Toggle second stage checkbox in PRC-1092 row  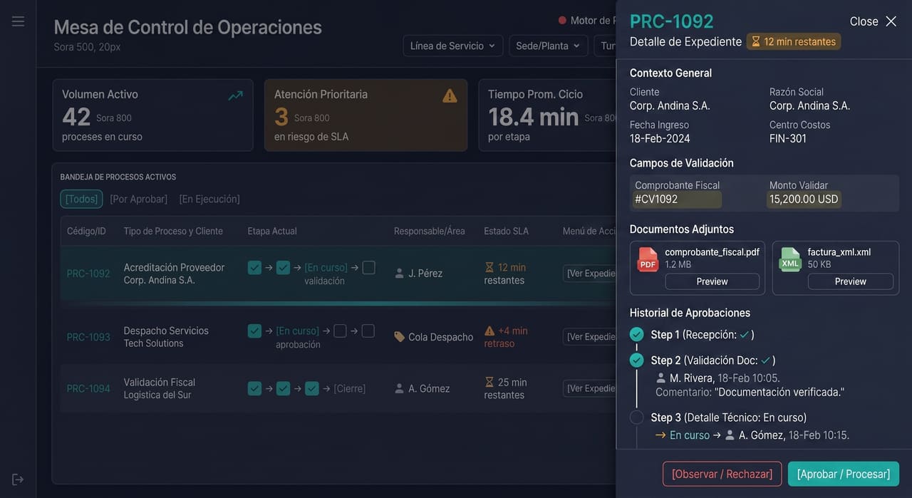[x=283, y=267]
